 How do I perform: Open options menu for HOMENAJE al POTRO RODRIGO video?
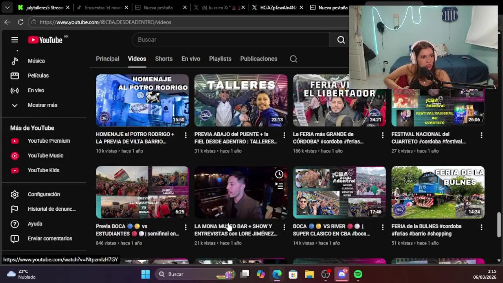[185, 135]
